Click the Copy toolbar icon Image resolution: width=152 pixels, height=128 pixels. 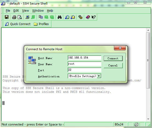pos(41,17)
